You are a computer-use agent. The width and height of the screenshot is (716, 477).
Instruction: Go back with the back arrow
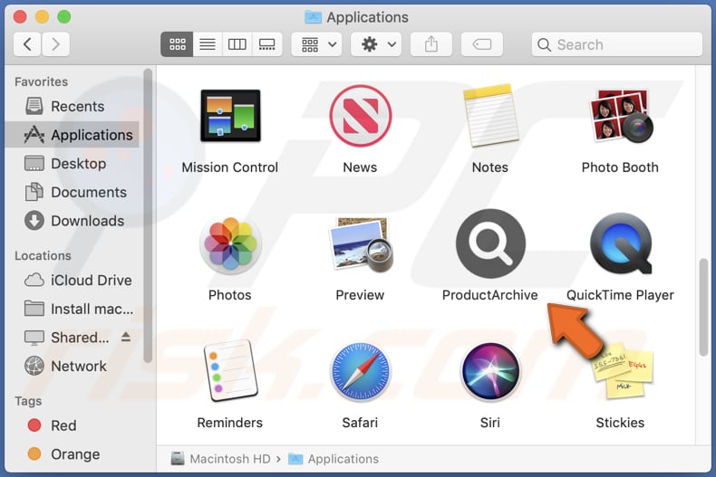click(27, 44)
